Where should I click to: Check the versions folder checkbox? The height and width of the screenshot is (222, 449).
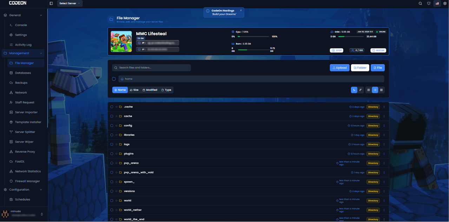point(112,191)
